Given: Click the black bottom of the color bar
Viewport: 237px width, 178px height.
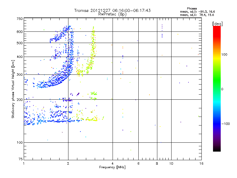Looking at the screenshot, I should (x=217, y=149).
